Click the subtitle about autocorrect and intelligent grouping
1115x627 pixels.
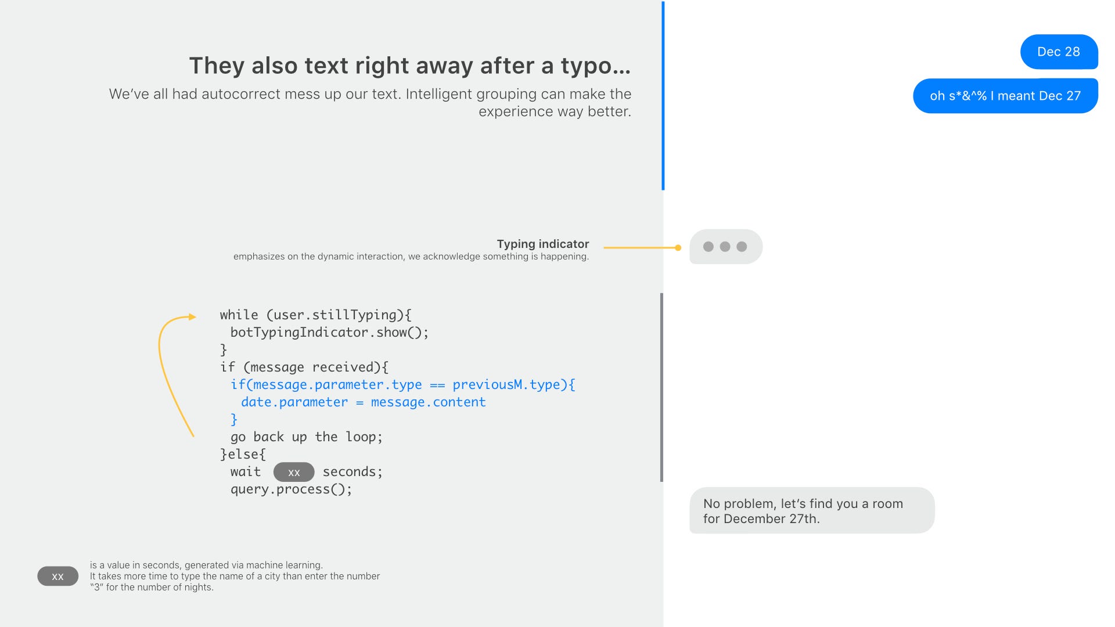pyautogui.click(x=370, y=102)
